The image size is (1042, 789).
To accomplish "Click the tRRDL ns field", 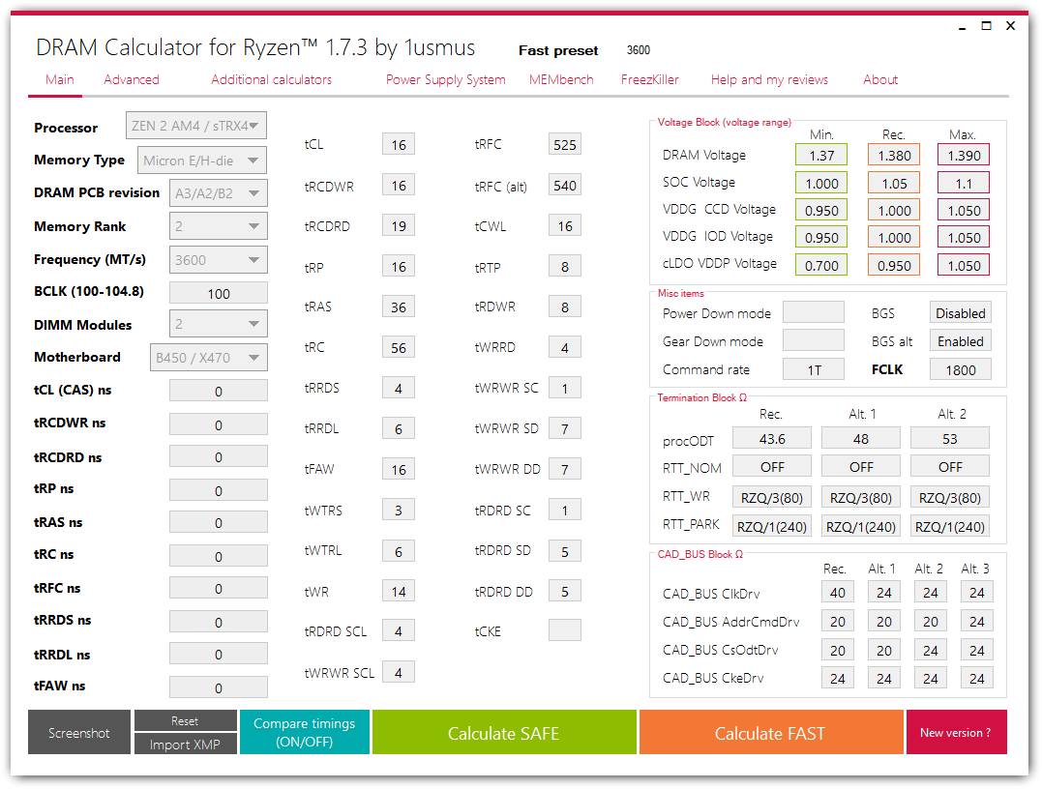I will 218,654.
